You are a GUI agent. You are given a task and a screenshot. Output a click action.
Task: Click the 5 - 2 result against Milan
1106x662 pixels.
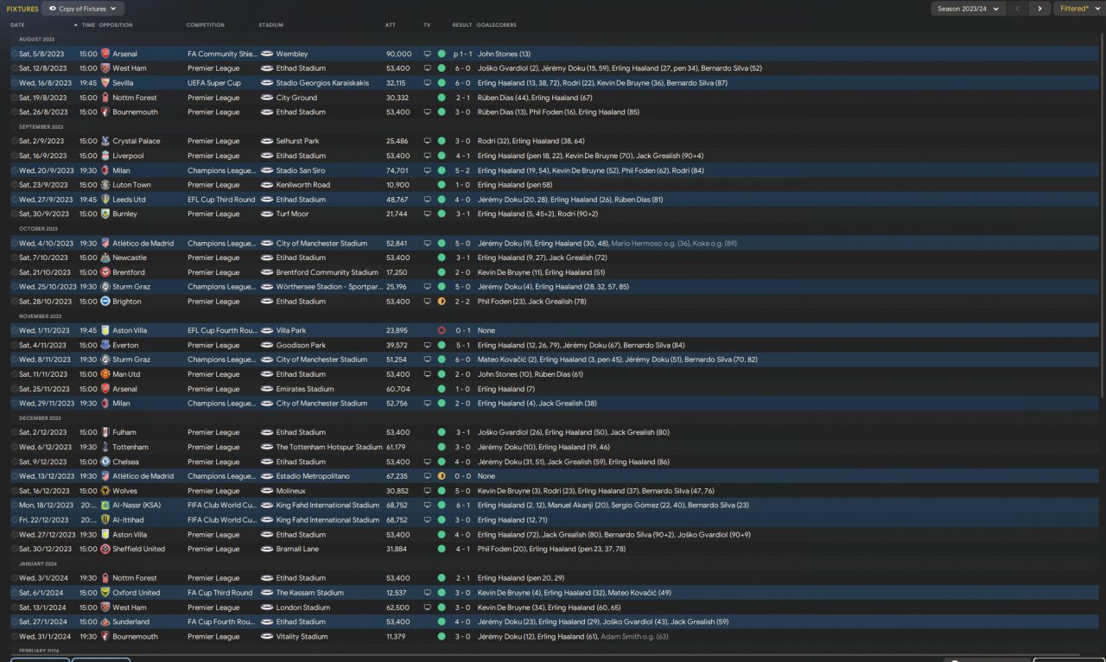tap(462, 170)
